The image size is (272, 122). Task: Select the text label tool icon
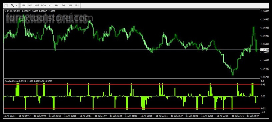pyautogui.click(x=6, y=5)
